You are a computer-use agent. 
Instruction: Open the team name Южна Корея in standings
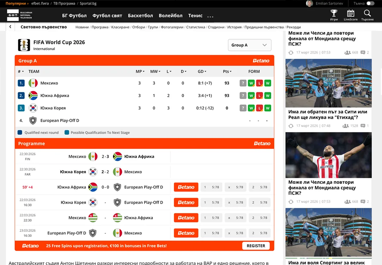tap(53, 108)
